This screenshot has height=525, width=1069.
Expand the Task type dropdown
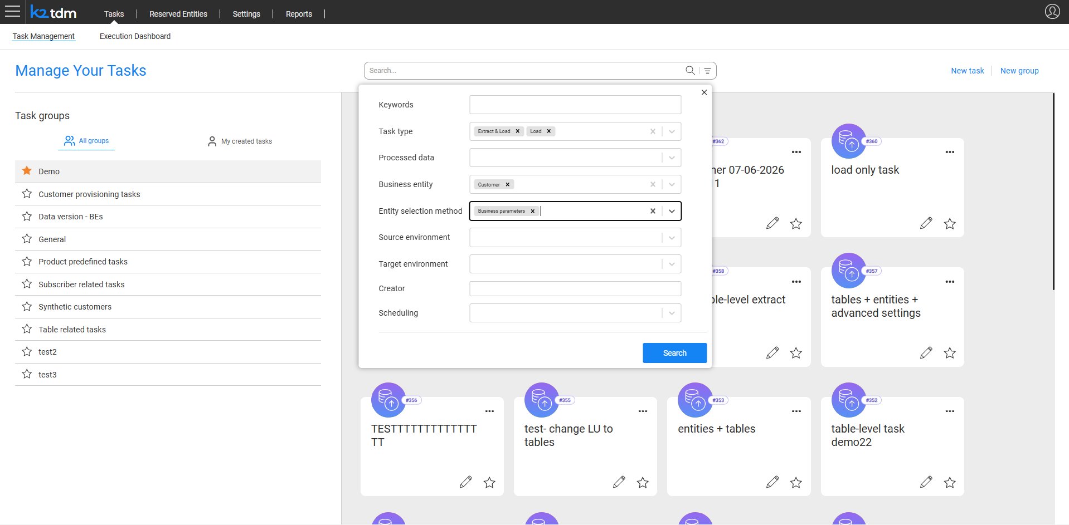coord(672,131)
